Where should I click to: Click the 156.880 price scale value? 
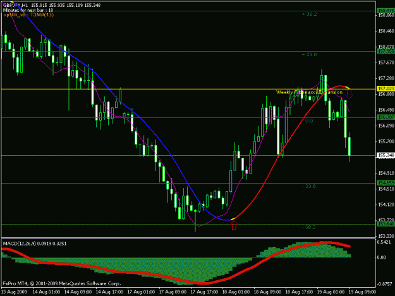tap(386, 94)
